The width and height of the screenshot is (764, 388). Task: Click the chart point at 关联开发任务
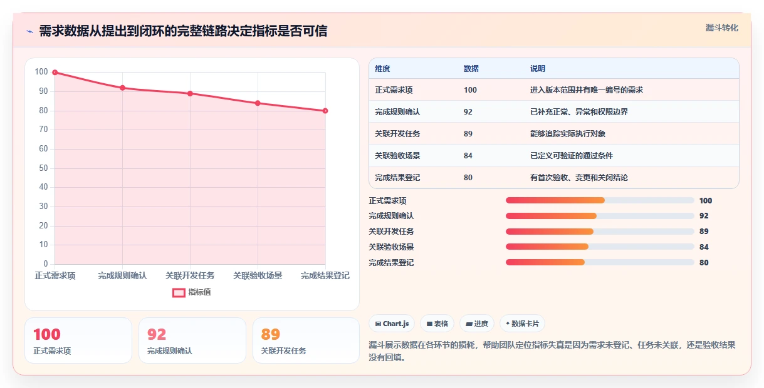point(190,93)
